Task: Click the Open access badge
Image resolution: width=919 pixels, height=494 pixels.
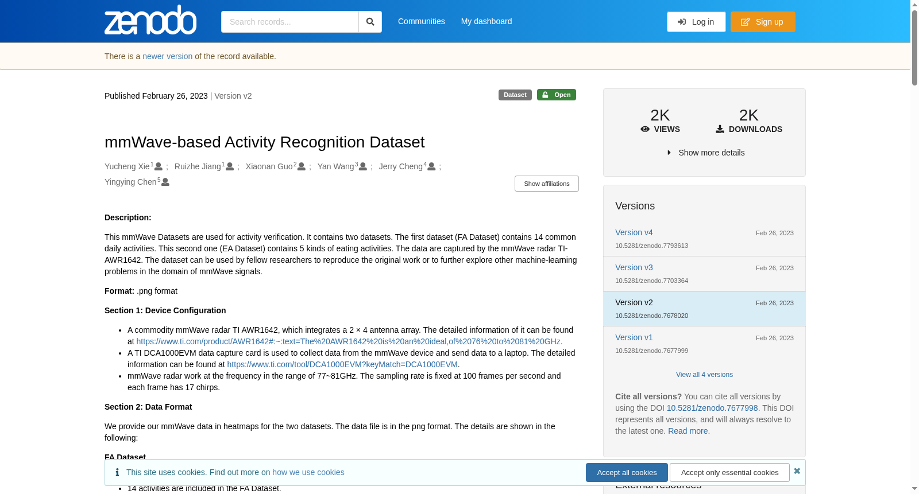Action: 557,95
